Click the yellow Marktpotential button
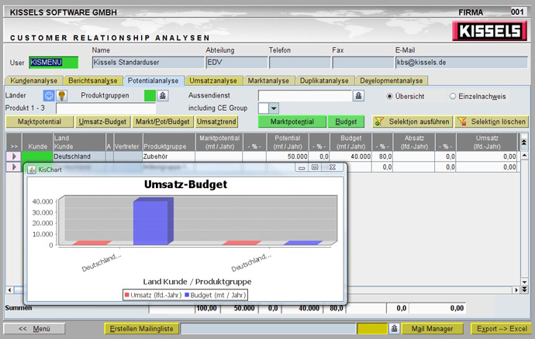The height and width of the screenshot is (339, 535). pos(40,122)
